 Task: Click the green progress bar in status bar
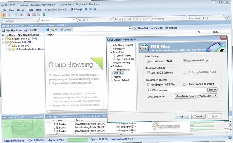tap(78, 140)
